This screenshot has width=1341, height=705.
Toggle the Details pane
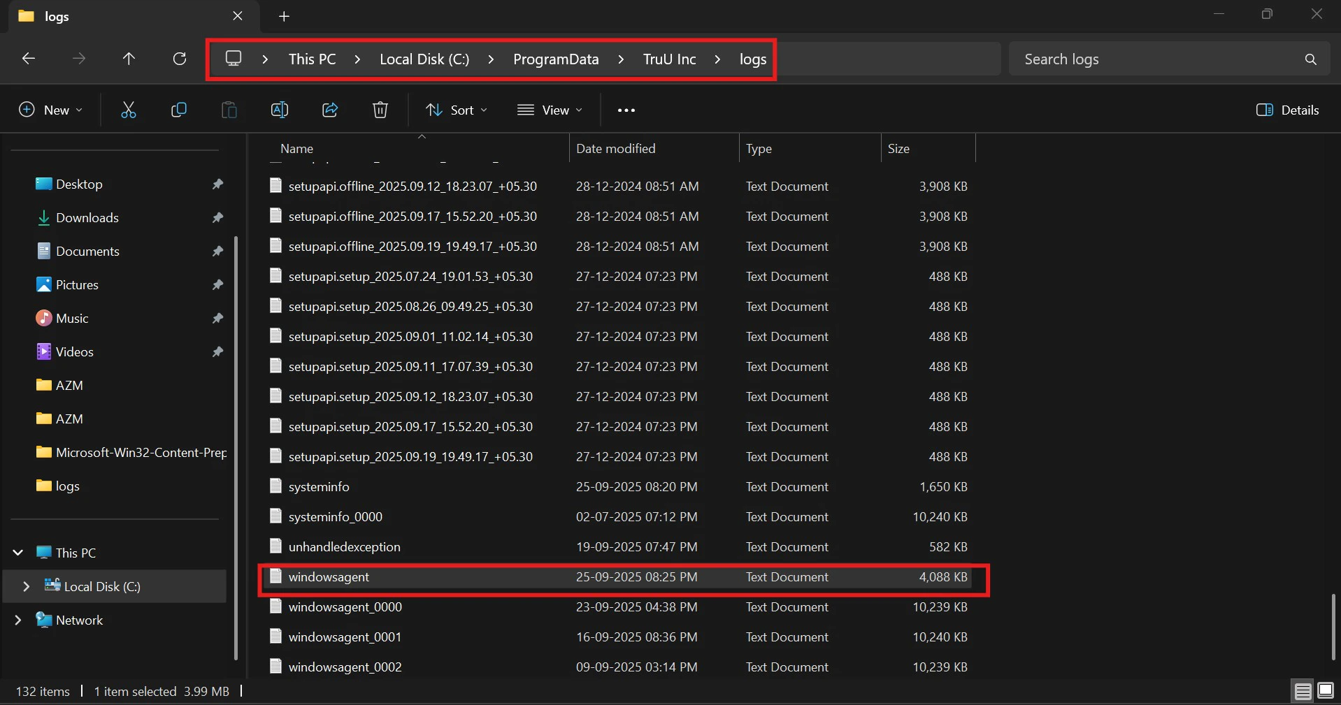(1287, 110)
